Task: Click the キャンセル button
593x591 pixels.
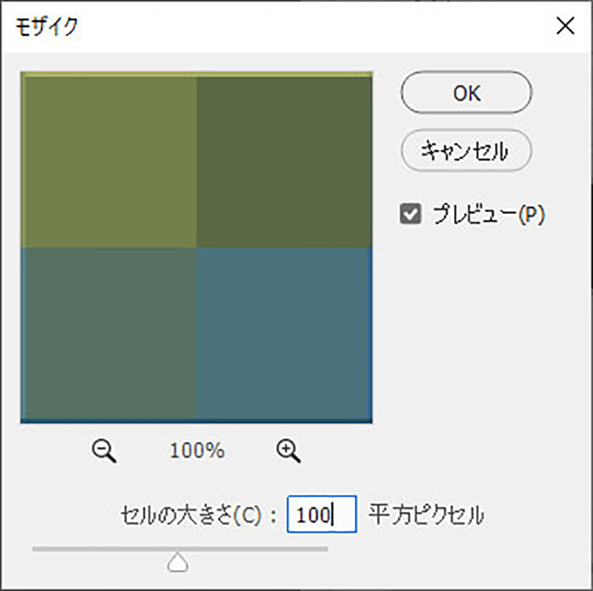Action: (466, 150)
